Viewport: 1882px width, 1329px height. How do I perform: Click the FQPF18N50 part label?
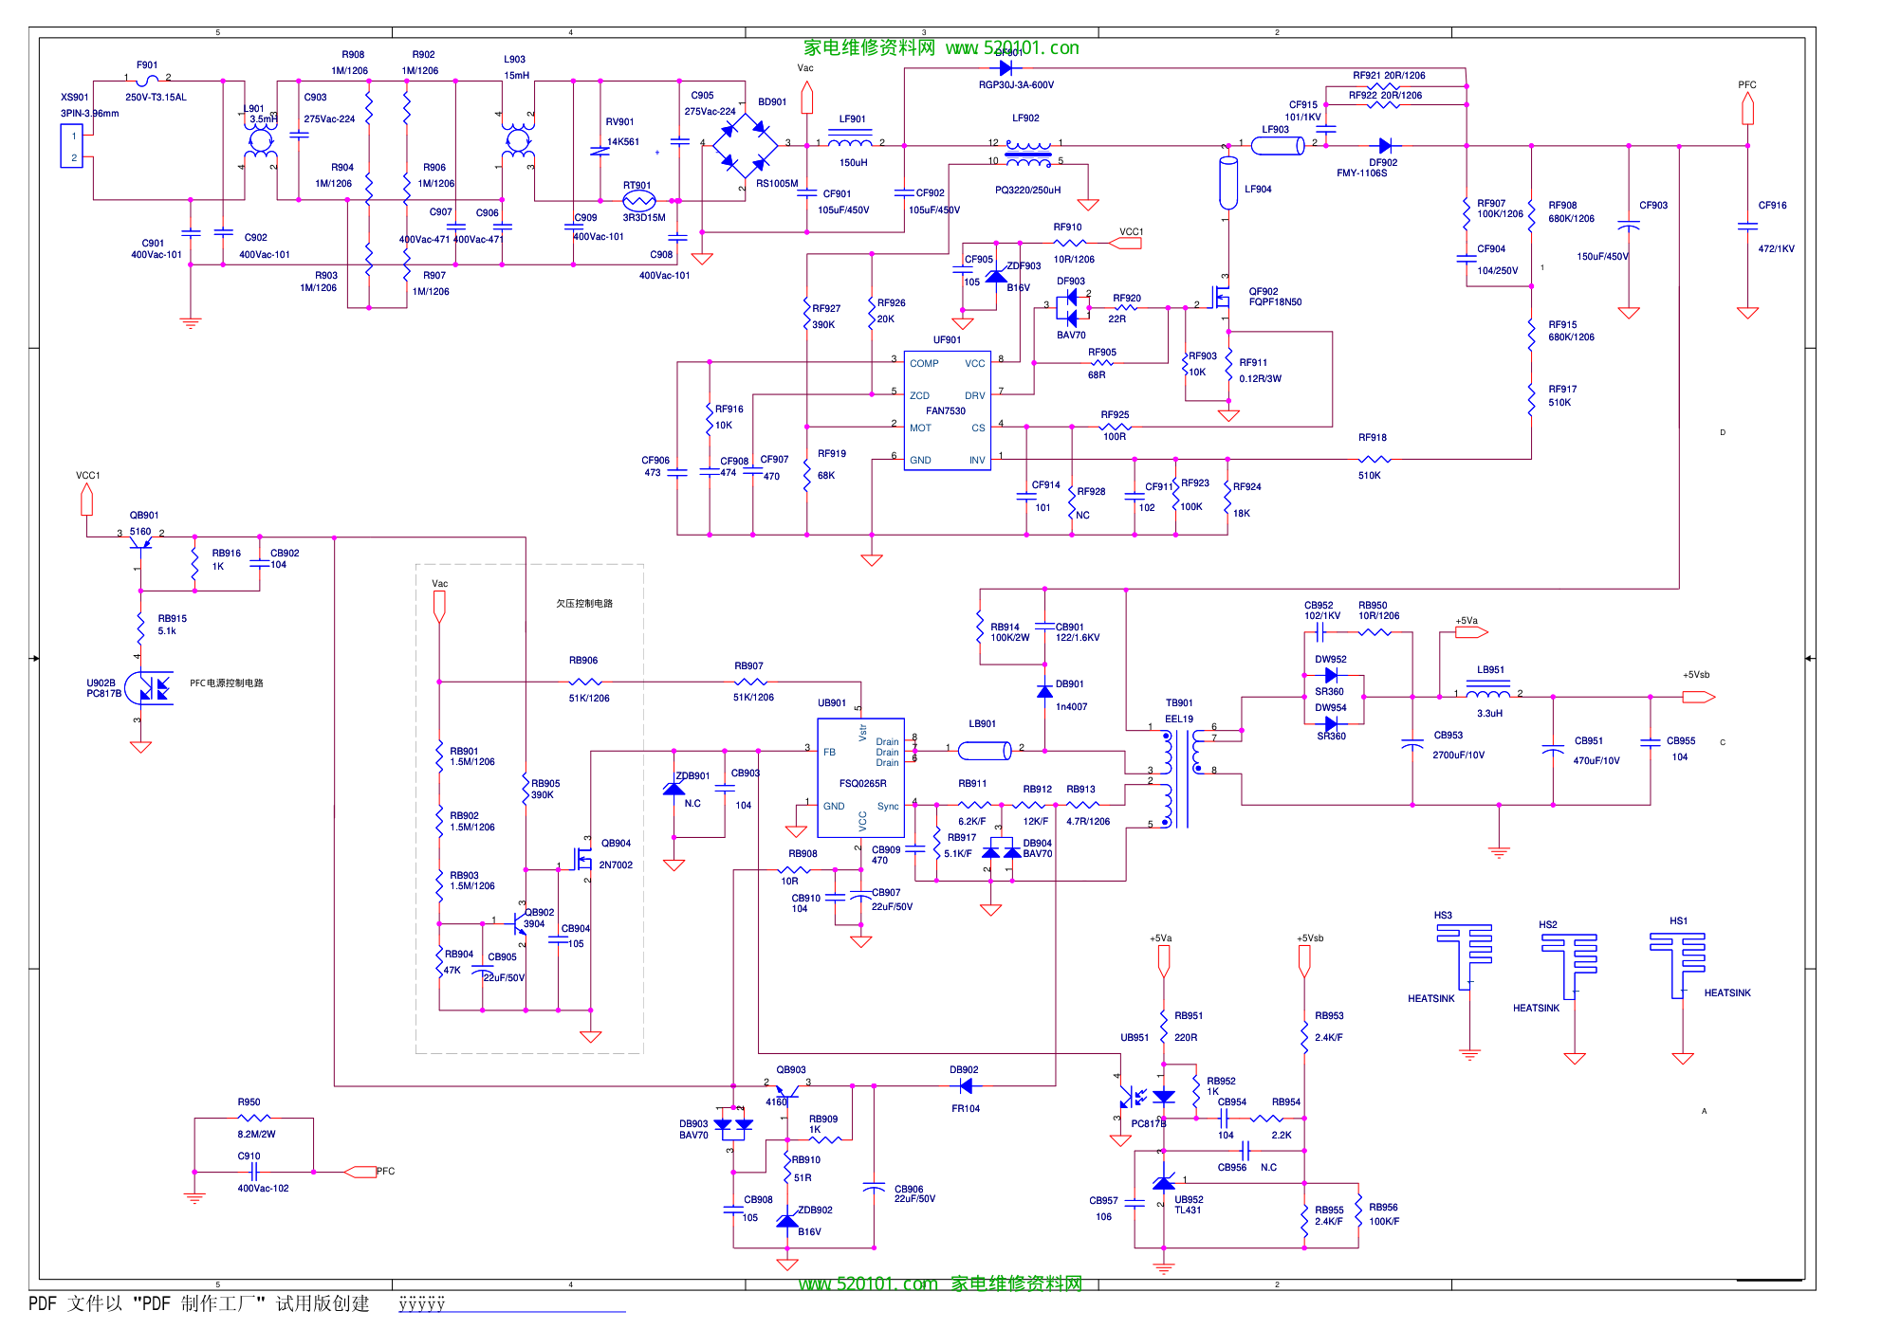pos(1275,302)
